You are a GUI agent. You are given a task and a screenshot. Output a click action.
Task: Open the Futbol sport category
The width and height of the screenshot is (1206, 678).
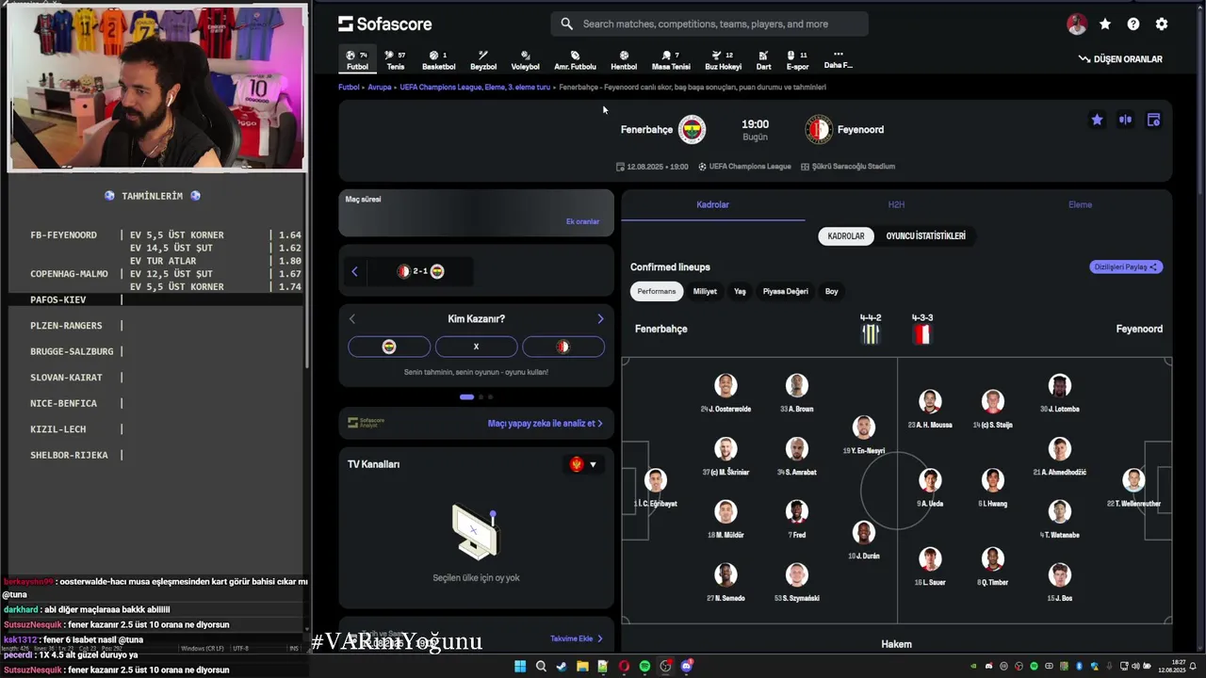(x=357, y=60)
